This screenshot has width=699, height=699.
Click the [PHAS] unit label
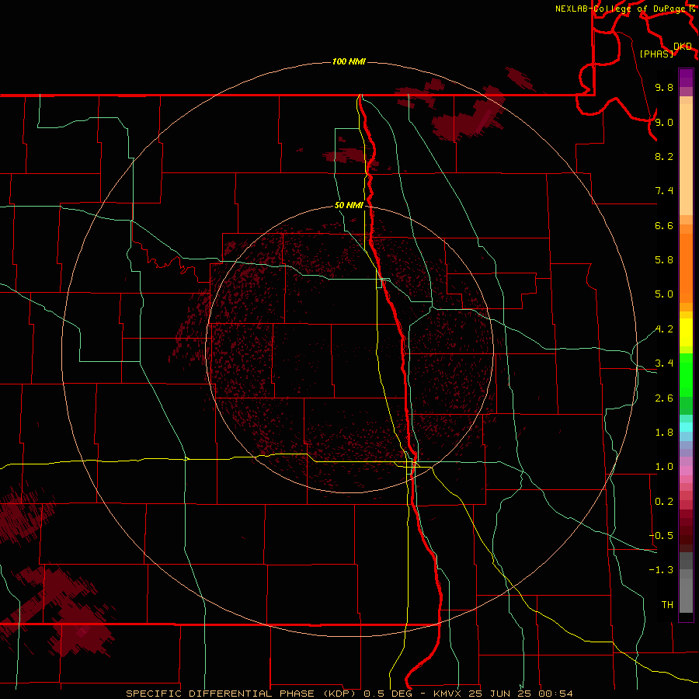pos(656,54)
